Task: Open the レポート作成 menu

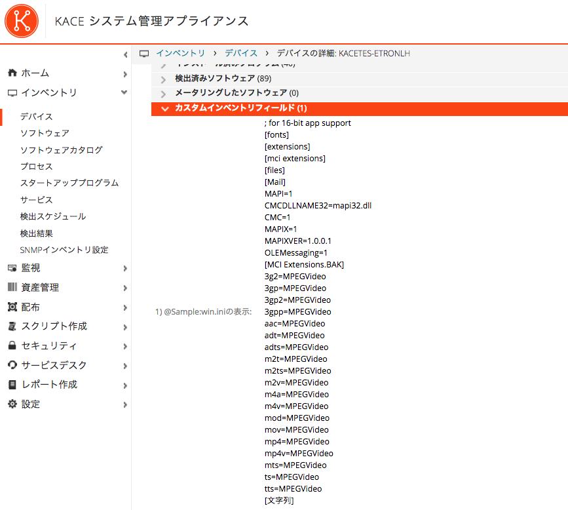Action: point(49,385)
